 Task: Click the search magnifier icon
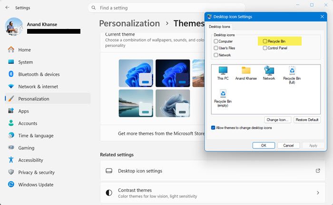click(x=94, y=8)
